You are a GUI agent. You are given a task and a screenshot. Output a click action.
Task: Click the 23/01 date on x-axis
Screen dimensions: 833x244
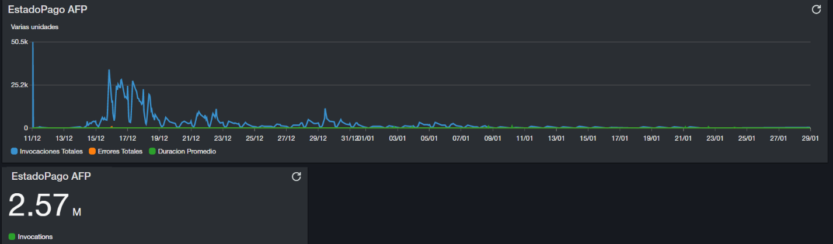715,138
